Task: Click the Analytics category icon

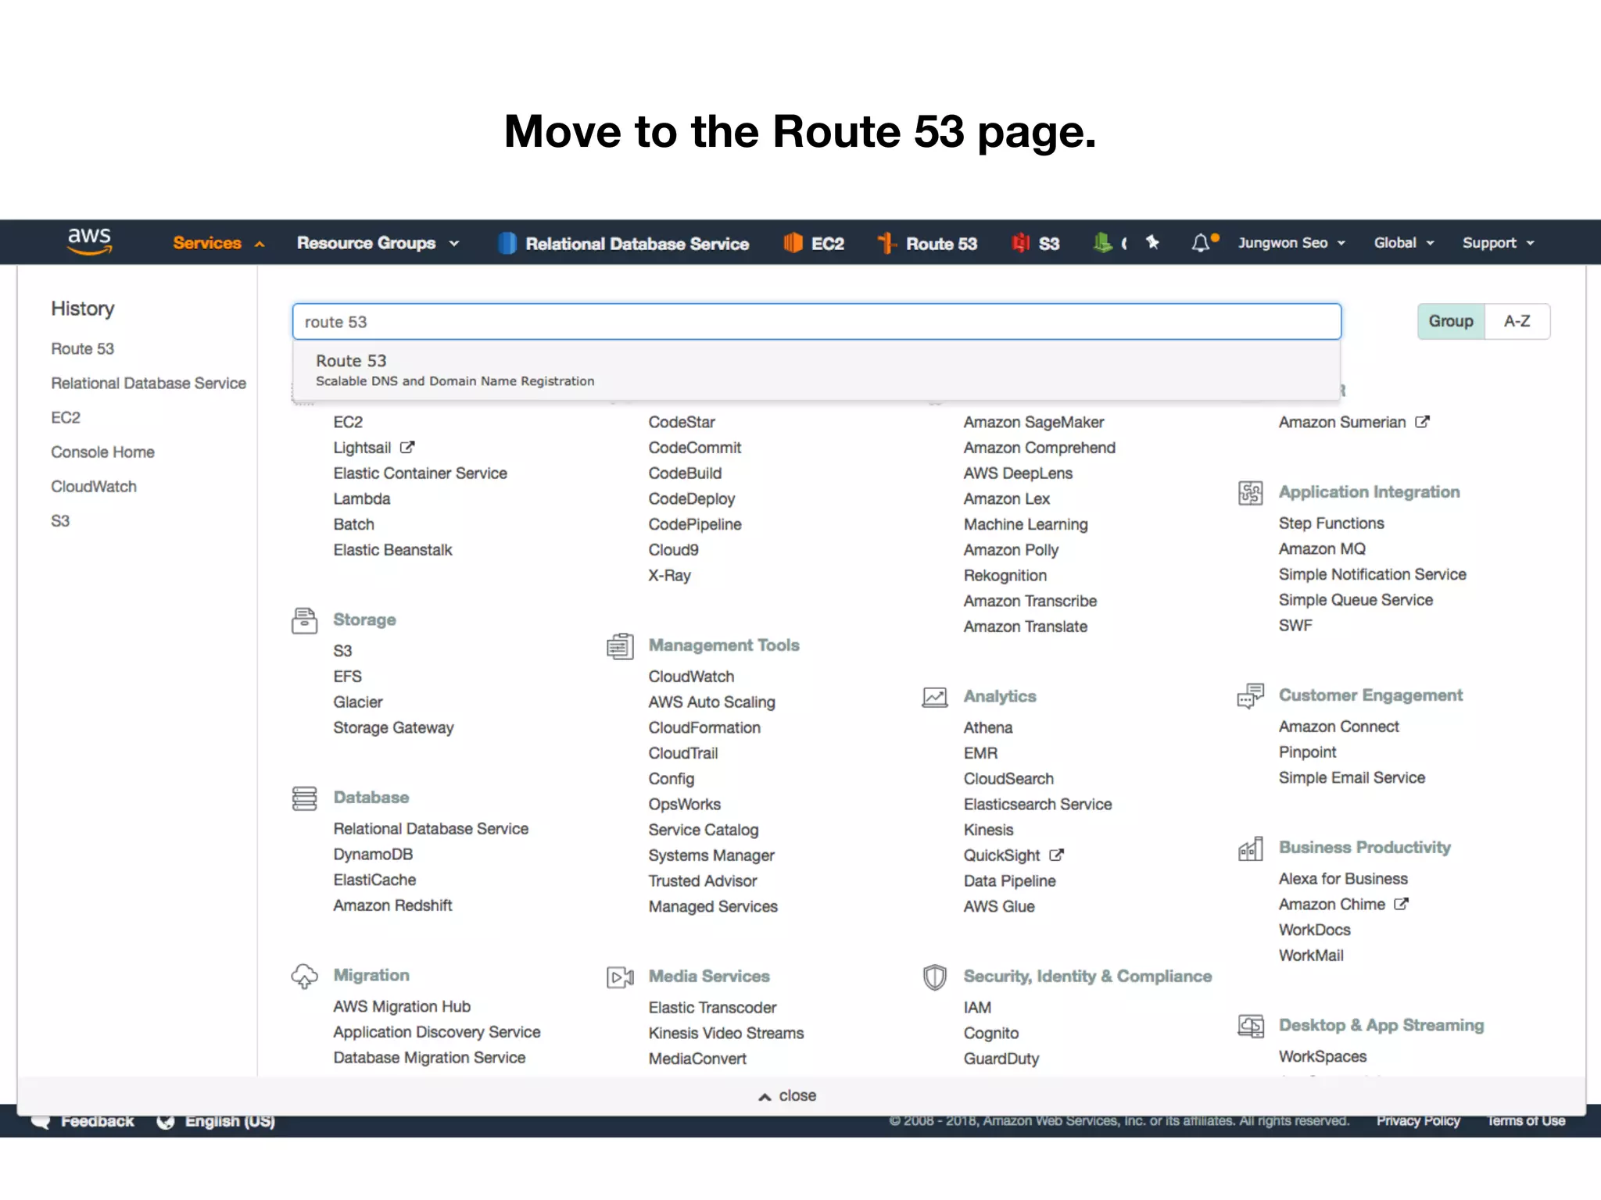Action: (x=935, y=697)
